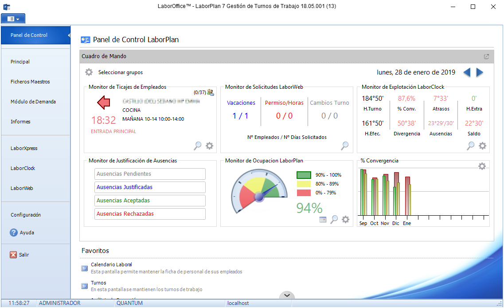The height and width of the screenshot is (308, 504).
Task: Click the Panel de Control LaborPlan header icon
Action: coord(86,40)
